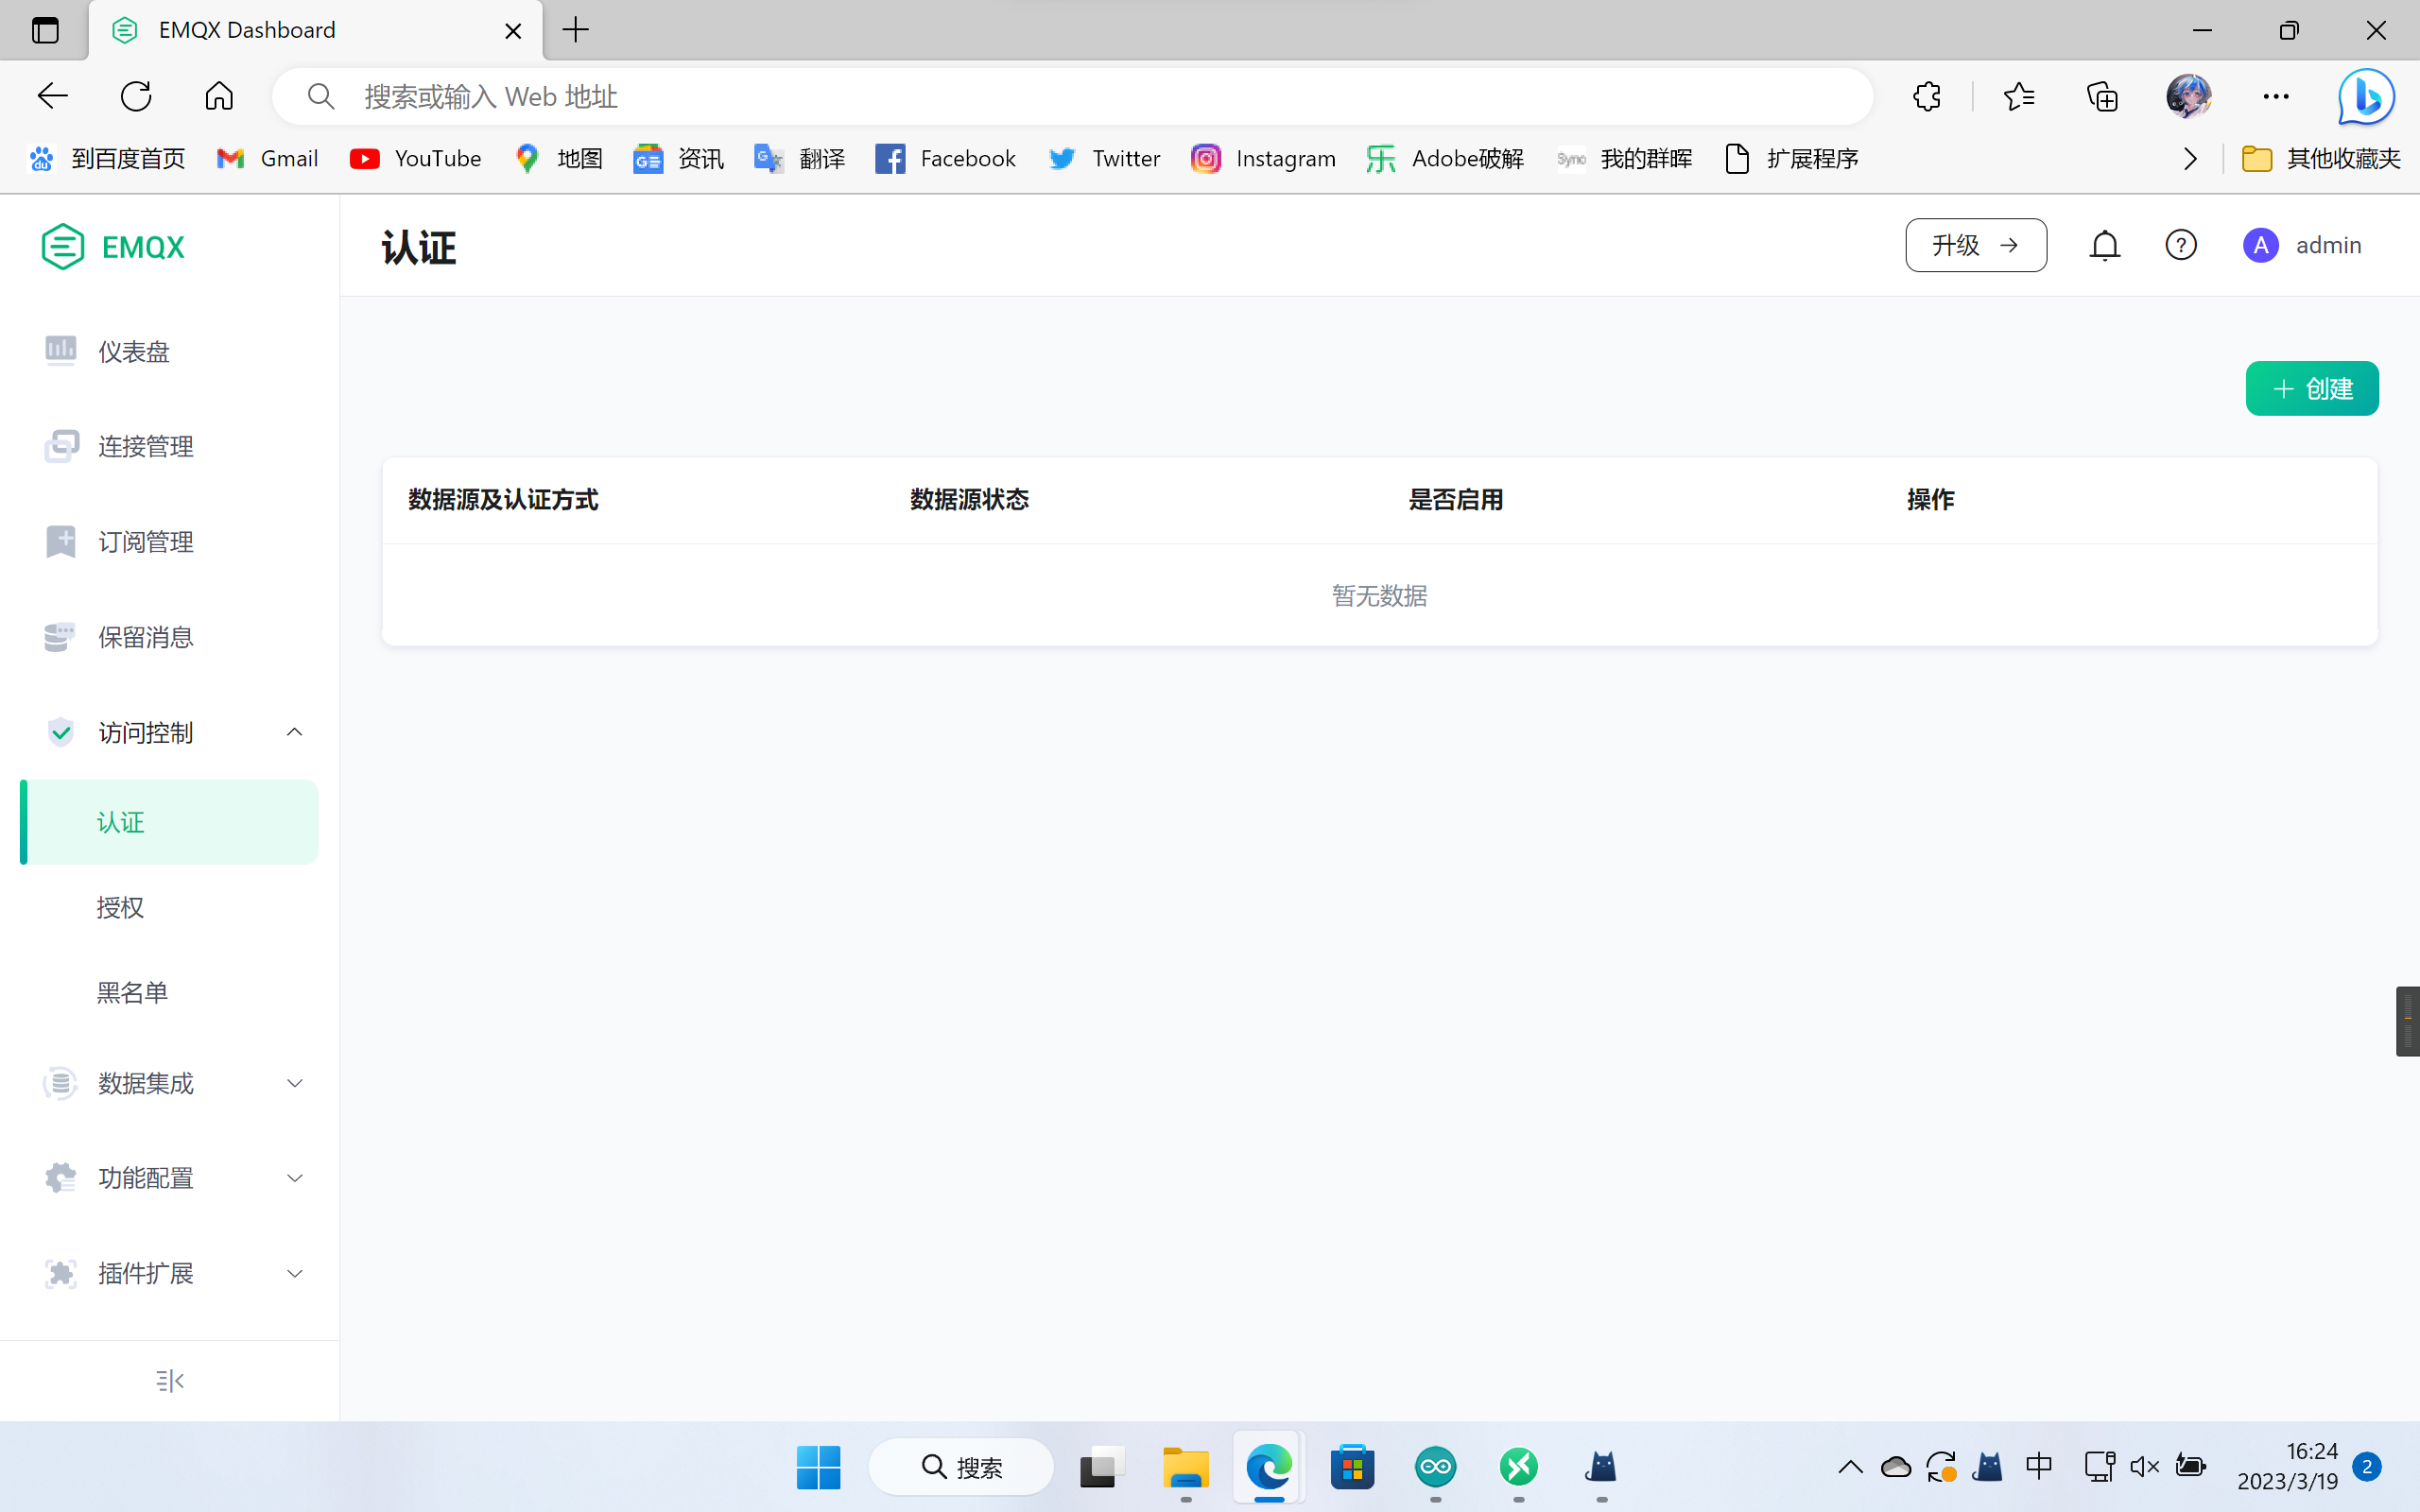Open the 仪表盘 dashboard menu item
The width and height of the screenshot is (2420, 1512).
coord(134,352)
